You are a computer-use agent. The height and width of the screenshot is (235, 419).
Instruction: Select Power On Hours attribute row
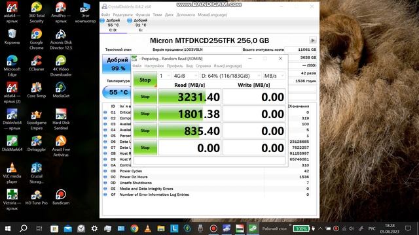coord(209,177)
